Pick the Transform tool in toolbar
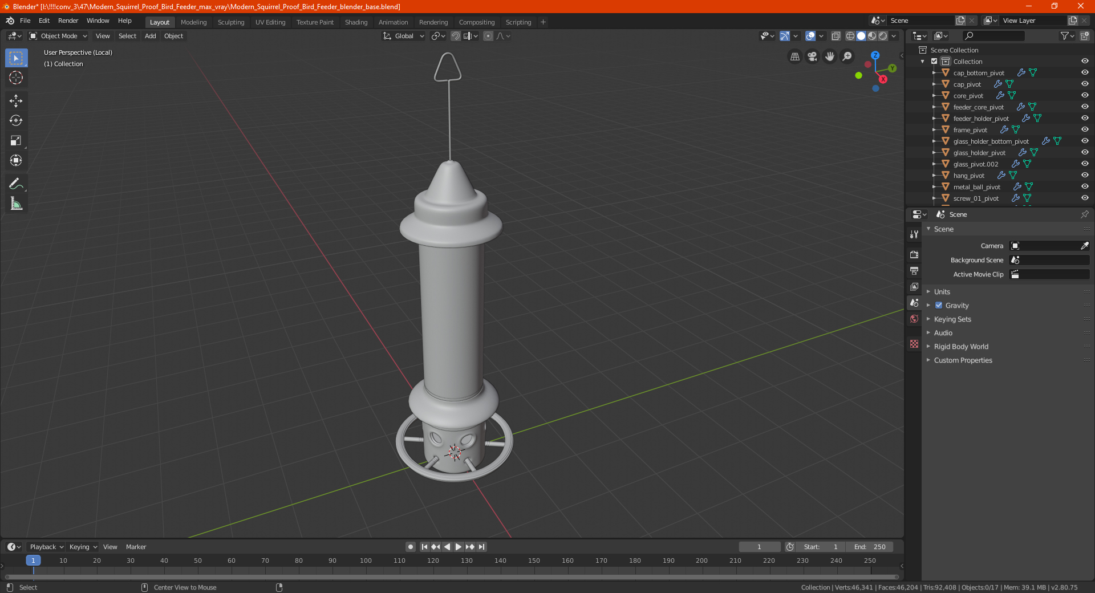 coord(16,161)
